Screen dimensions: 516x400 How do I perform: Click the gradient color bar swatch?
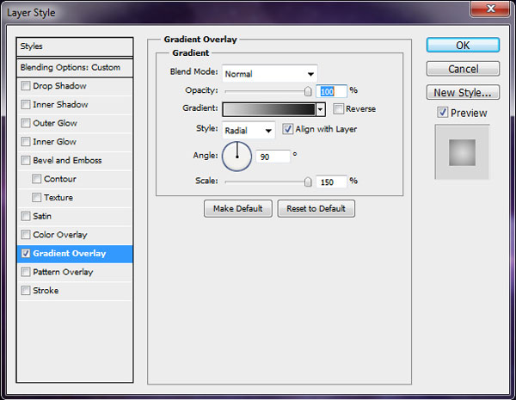[268, 109]
